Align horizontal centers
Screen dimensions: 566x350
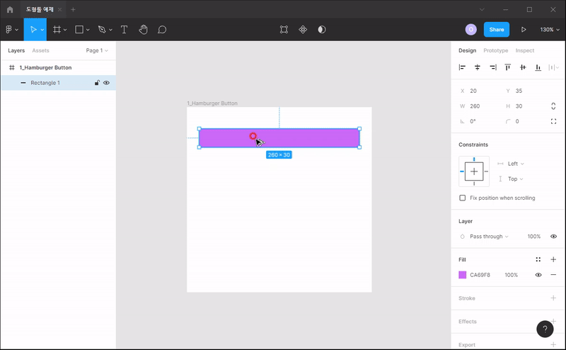click(x=477, y=67)
